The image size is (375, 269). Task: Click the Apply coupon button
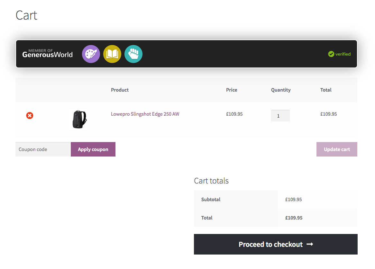coord(93,149)
